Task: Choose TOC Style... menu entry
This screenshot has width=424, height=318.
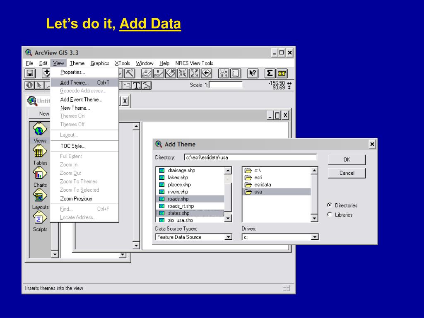Action: pos(84,146)
